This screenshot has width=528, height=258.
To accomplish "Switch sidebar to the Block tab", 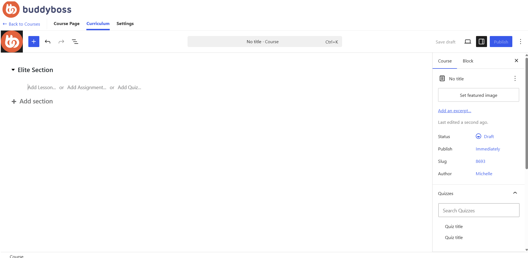I will click(x=468, y=61).
